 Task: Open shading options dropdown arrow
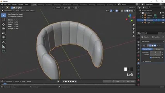pos(134,11)
